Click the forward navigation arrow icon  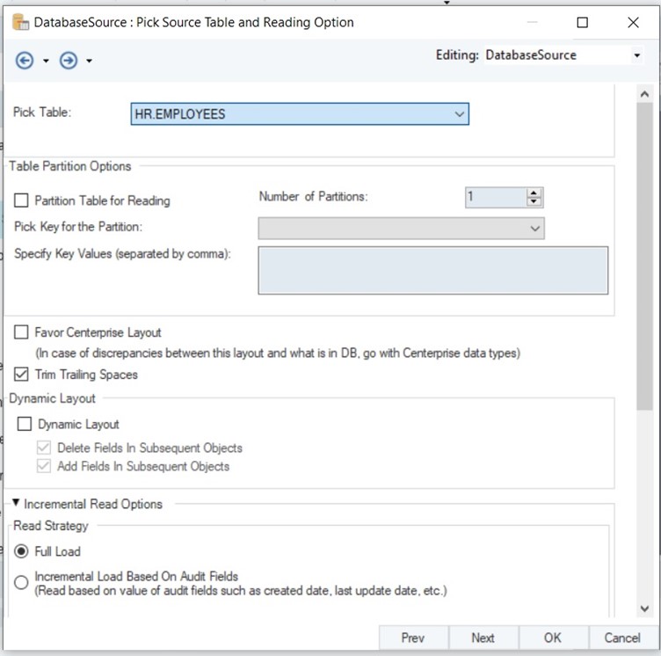[69, 60]
